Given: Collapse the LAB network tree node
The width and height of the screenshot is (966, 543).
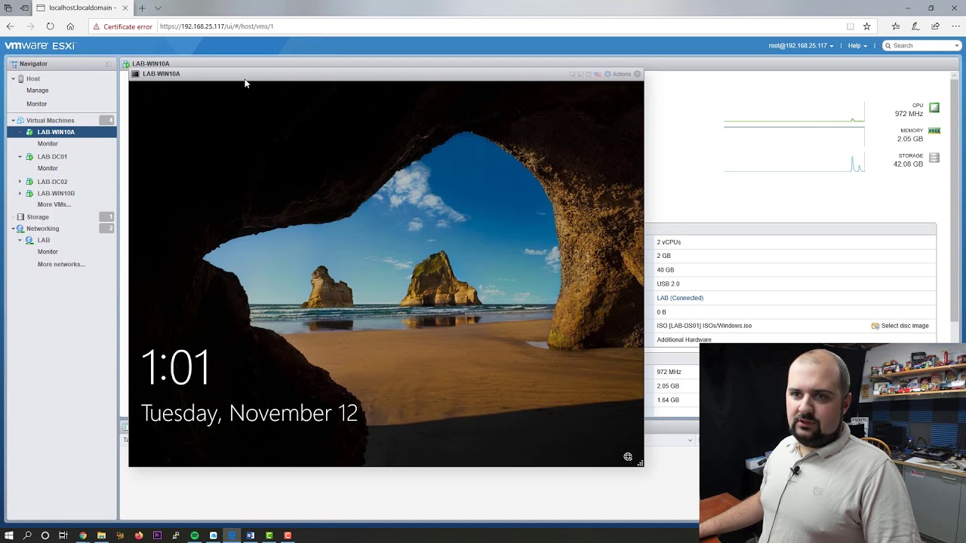Looking at the screenshot, I should point(20,241).
